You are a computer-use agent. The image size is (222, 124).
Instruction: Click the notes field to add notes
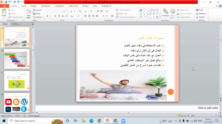tap(127, 108)
